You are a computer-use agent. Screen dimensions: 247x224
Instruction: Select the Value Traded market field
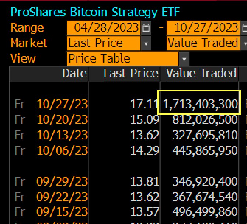(203, 43)
